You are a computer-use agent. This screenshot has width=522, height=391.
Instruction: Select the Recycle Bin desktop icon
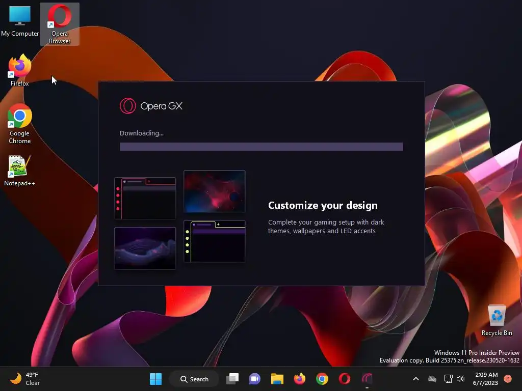[x=497, y=320]
